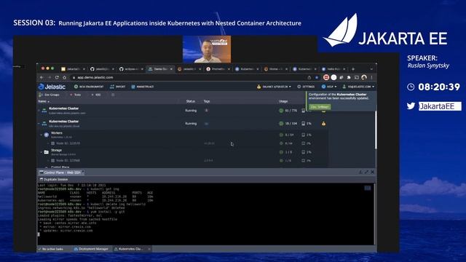Click the Status column header
This screenshot has height=262, width=466.
pos(191,102)
